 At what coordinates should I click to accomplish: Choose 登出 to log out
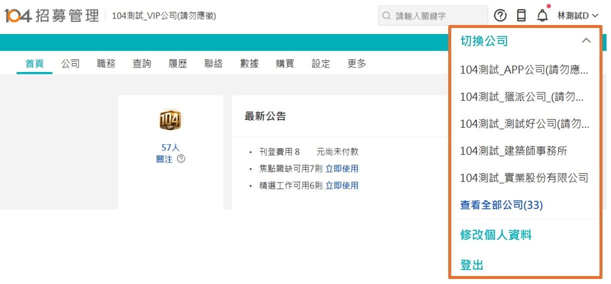472,265
